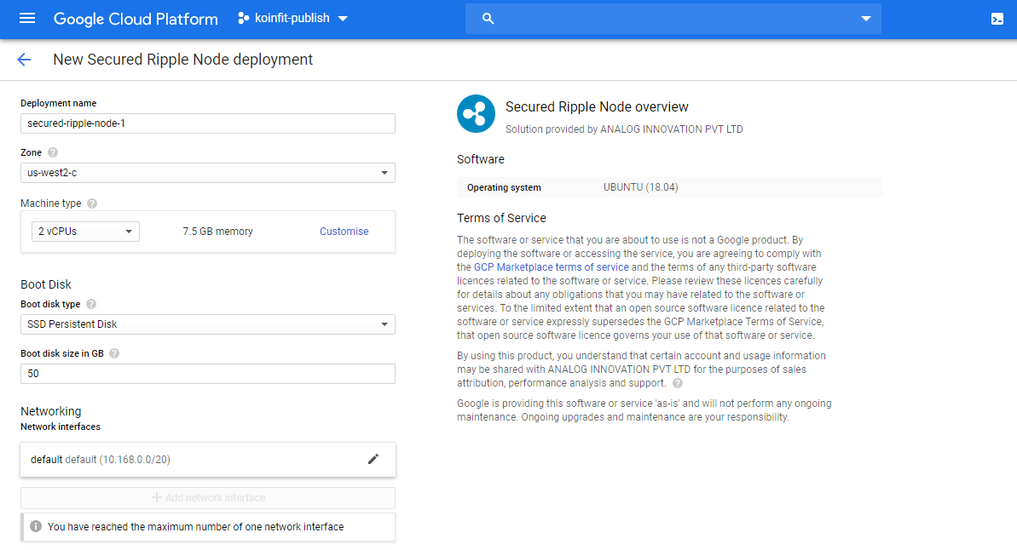1017x550 pixels.
Task: Select the default network interface row
Action: [x=207, y=459]
